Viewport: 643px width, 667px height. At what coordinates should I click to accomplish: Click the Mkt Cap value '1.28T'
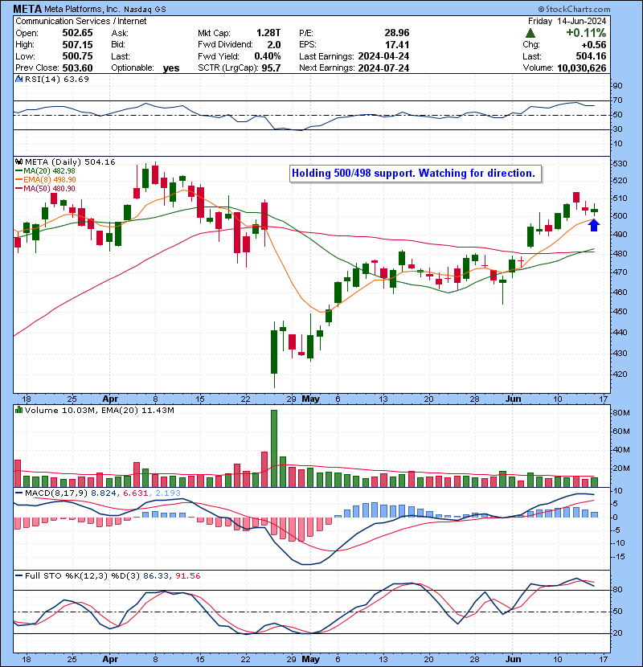click(x=268, y=33)
